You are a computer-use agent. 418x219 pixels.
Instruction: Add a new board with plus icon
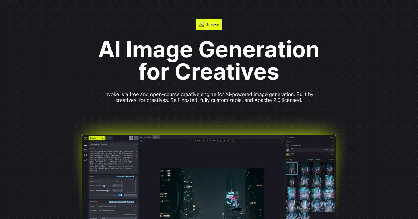click(x=333, y=141)
